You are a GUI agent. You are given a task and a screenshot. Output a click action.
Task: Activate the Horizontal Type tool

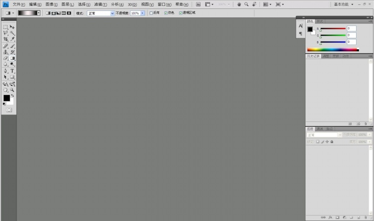[x=12, y=71]
